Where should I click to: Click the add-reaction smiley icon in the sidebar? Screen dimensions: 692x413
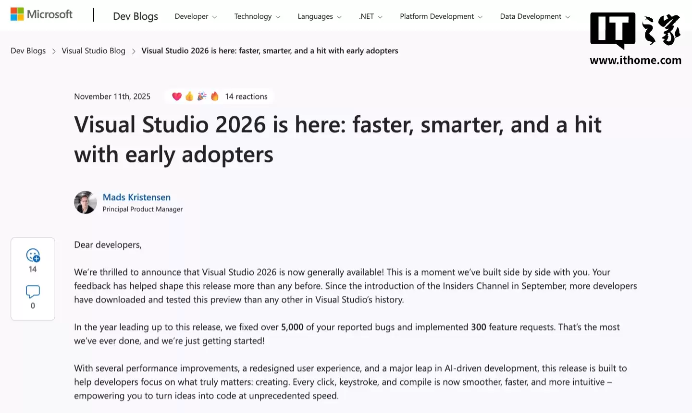[33, 255]
